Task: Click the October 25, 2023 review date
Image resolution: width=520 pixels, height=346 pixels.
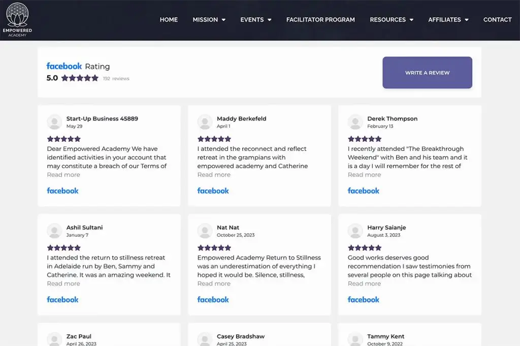Action: 236,235
